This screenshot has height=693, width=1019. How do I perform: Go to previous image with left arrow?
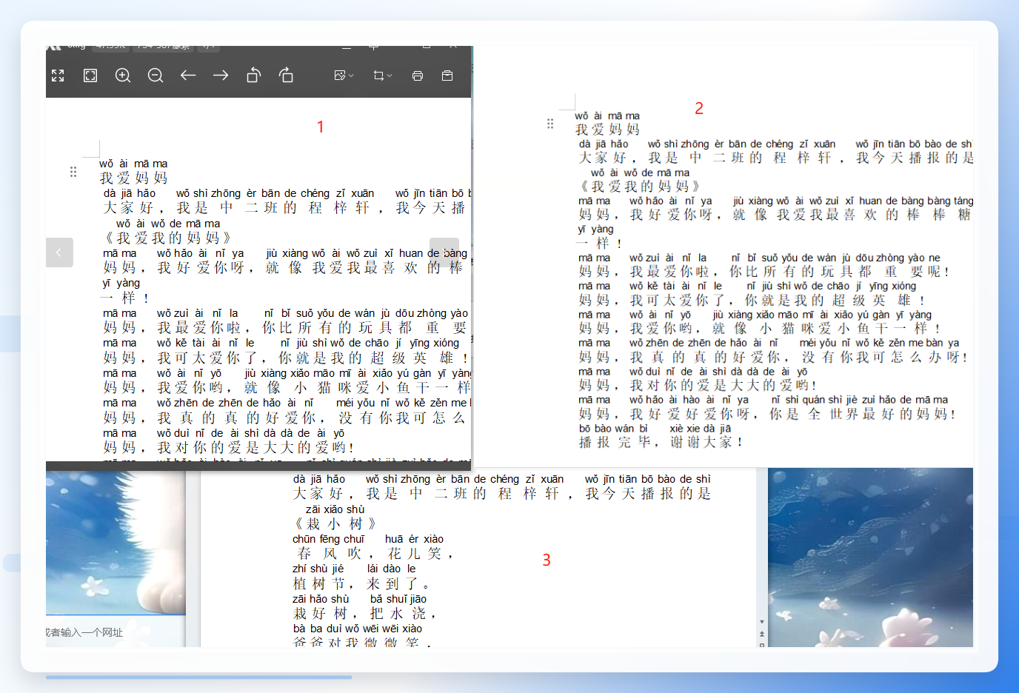tap(188, 76)
